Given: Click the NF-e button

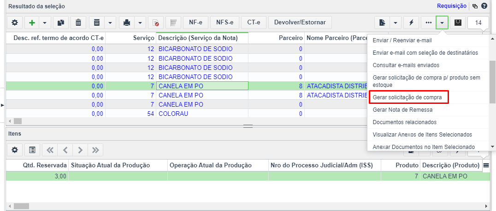Looking at the screenshot, I should [x=195, y=23].
